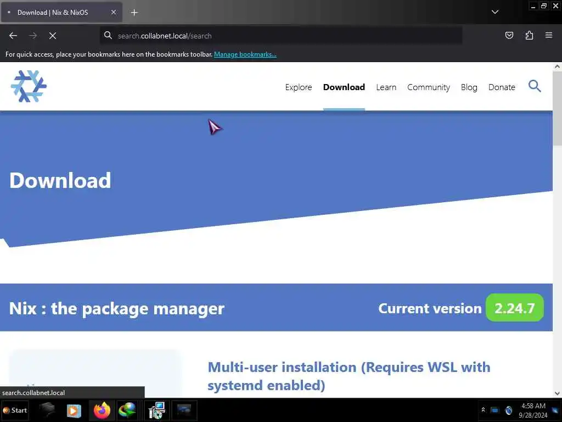Image resolution: width=562 pixels, height=422 pixels.
Task: Stop page loading with the X button
Action: [x=52, y=36]
